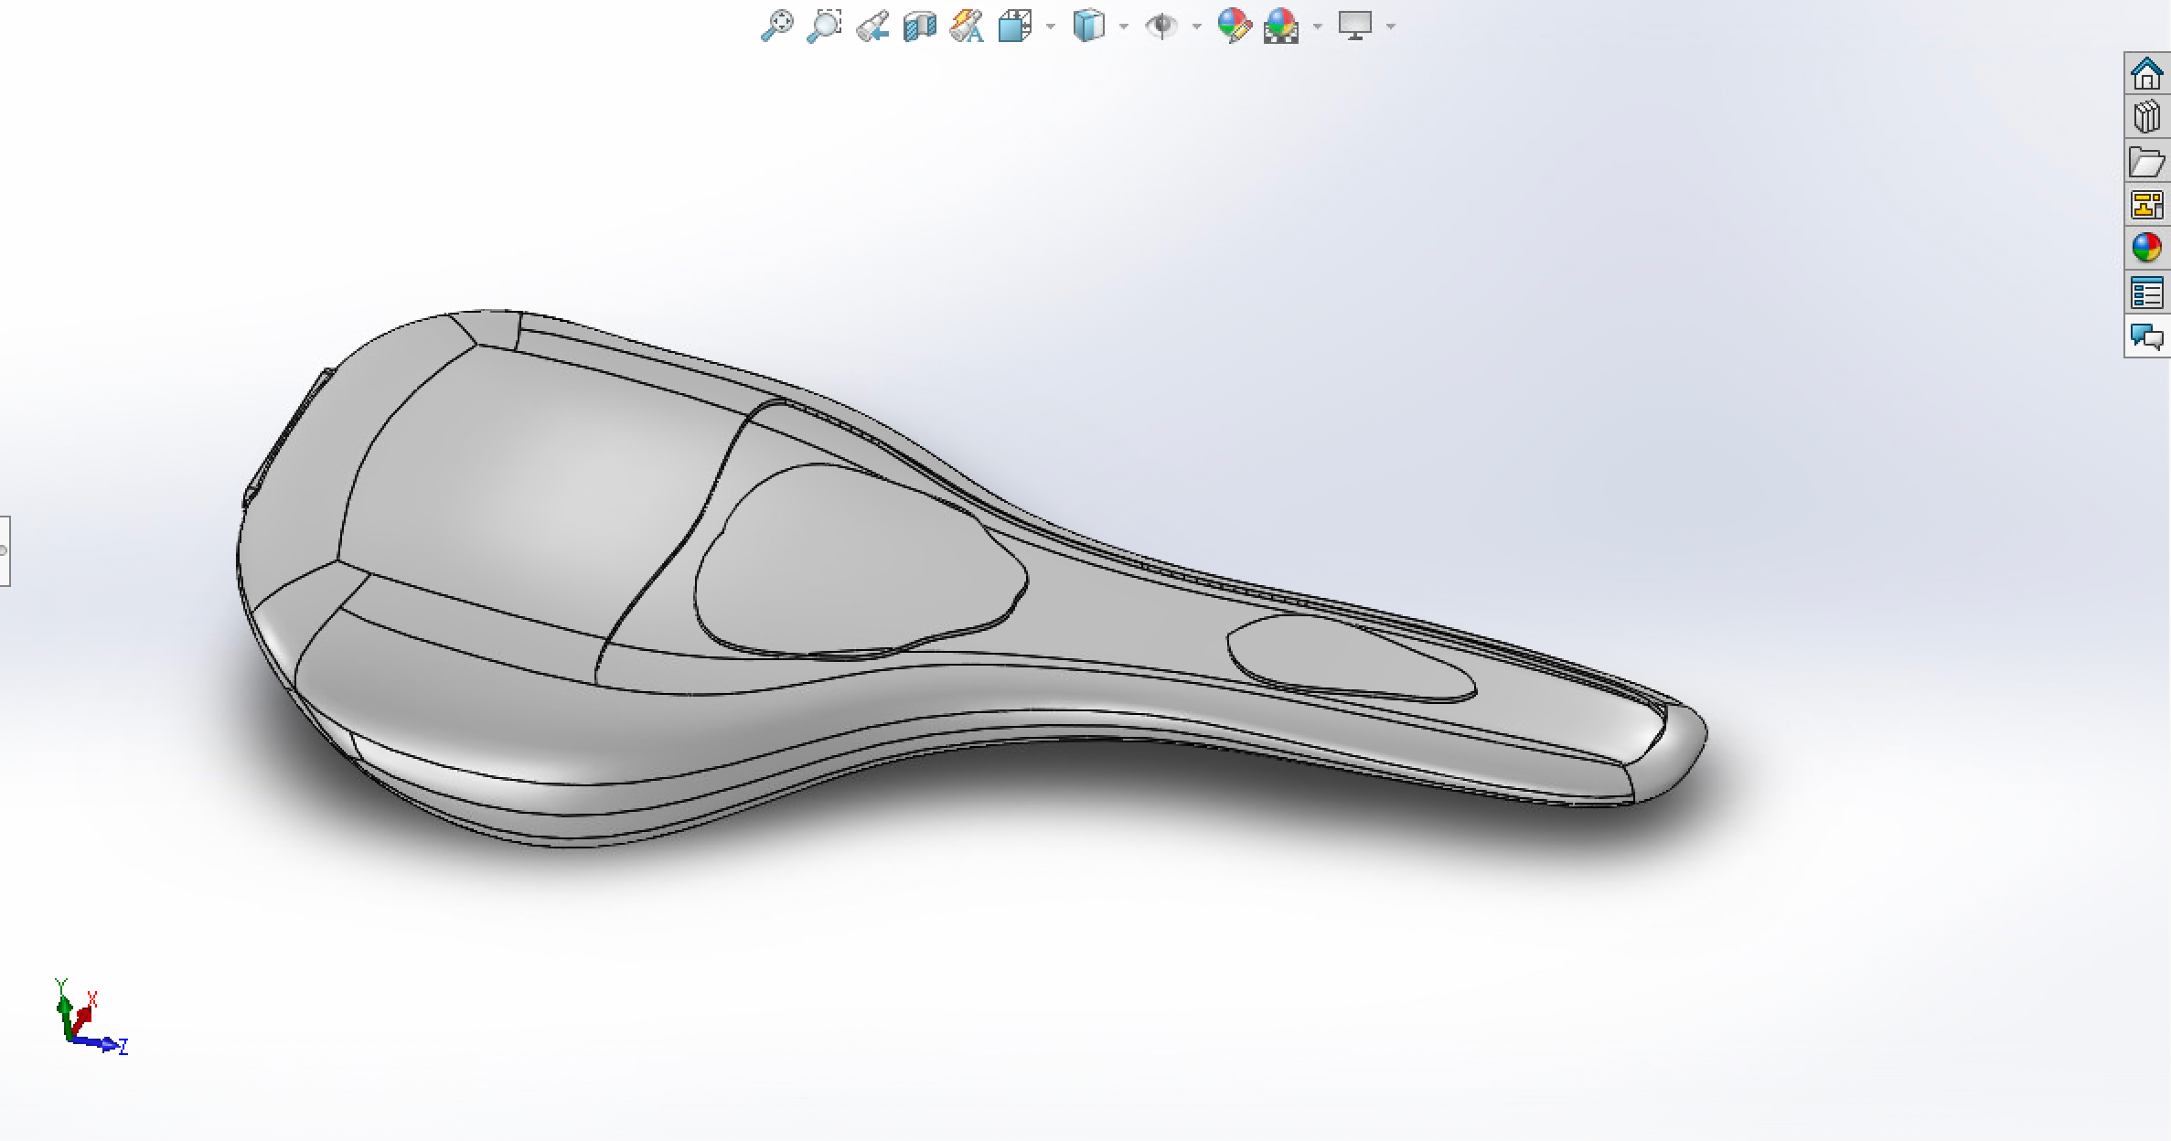Click the Edit Appearance color ball

tap(1234, 26)
